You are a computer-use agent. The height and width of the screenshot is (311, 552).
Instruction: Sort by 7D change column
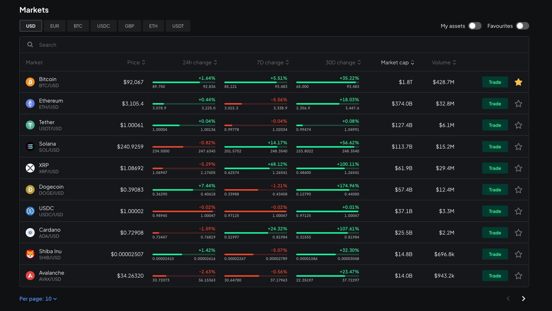pyautogui.click(x=273, y=62)
